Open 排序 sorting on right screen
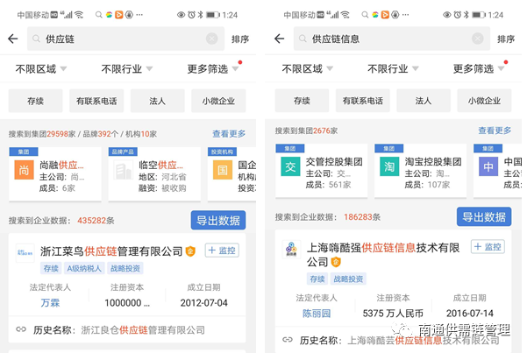Viewport: 527px width, 353px height. click(506, 39)
